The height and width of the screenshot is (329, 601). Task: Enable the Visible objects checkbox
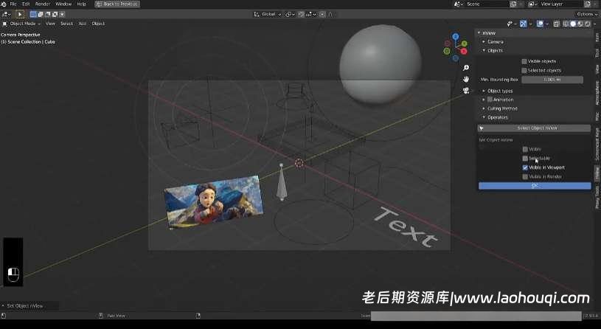(x=524, y=61)
